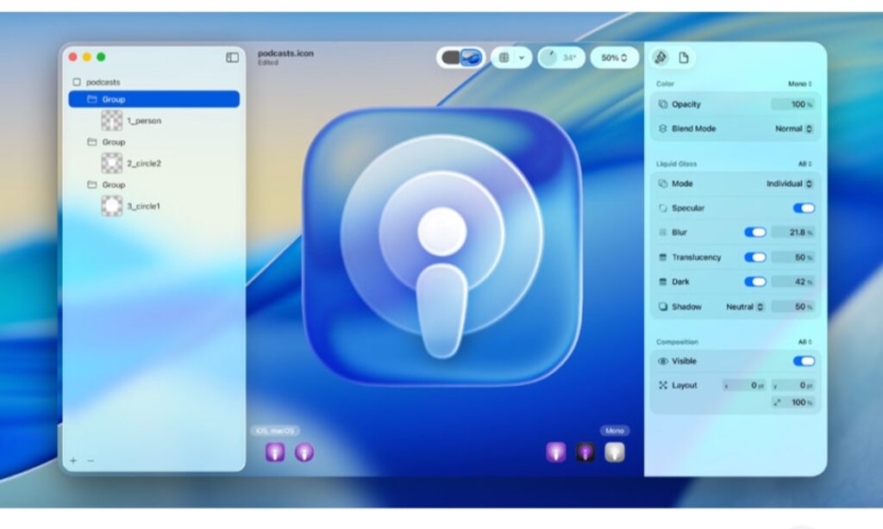Select the highlighted Group above 1_person
The image size is (883, 529).
[153, 99]
